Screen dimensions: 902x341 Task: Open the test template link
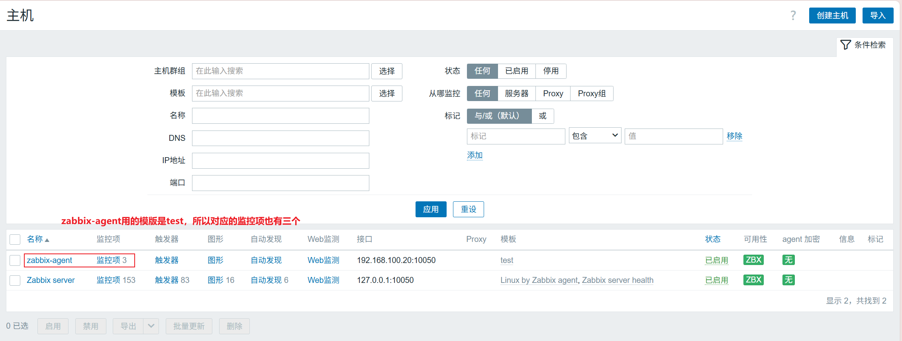point(507,260)
